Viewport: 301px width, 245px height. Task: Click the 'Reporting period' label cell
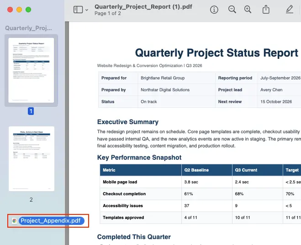point(235,78)
